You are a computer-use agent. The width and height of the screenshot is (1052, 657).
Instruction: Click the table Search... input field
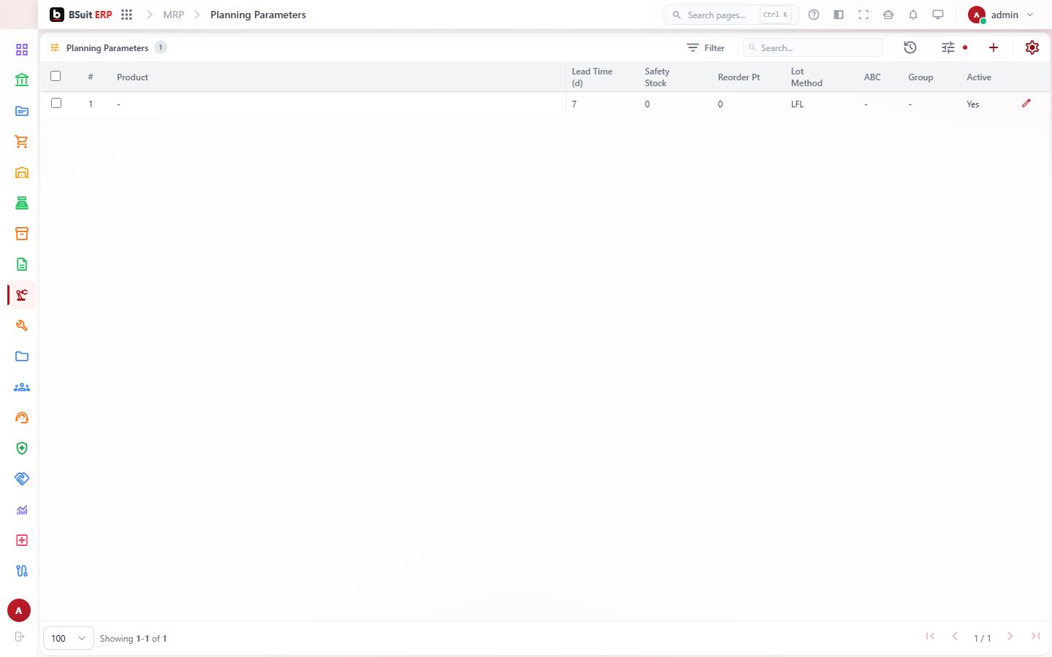pos(813,47)
